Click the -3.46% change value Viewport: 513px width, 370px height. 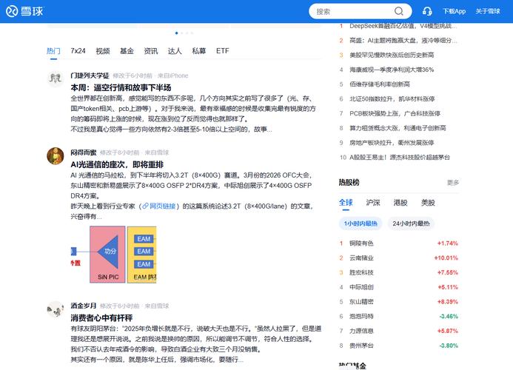click(448, 316)
